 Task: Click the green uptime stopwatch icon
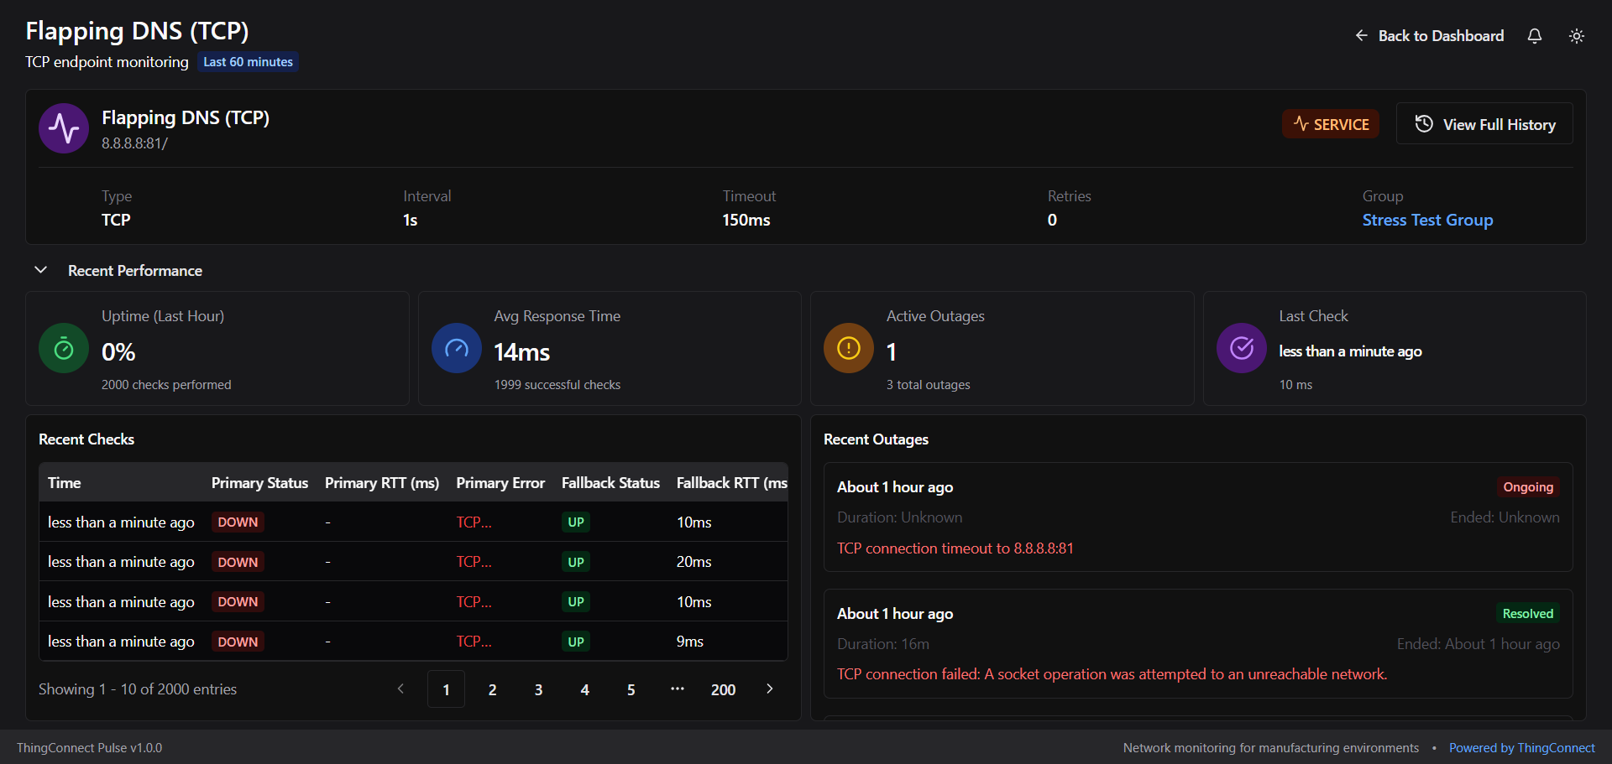64,348
